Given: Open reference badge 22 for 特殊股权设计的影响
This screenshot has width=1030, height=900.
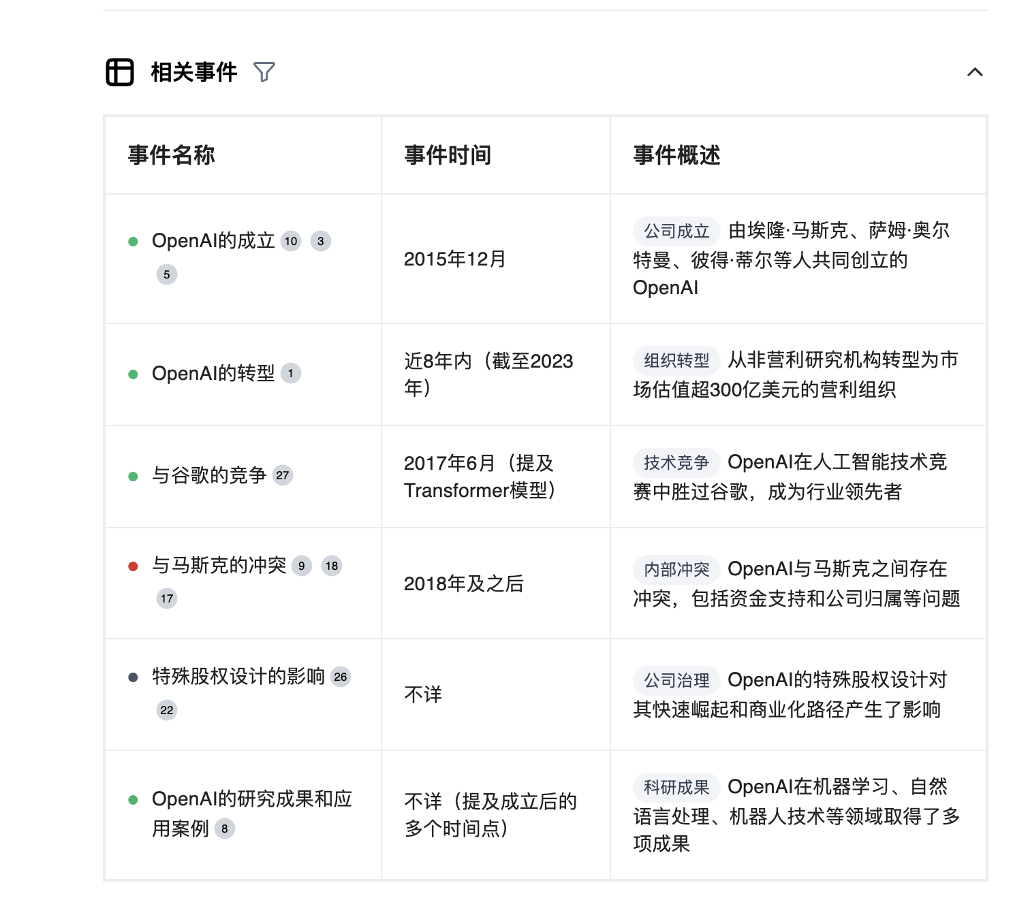Looking at the screenshot, I should pyautogui.click(x=167, y=710).
